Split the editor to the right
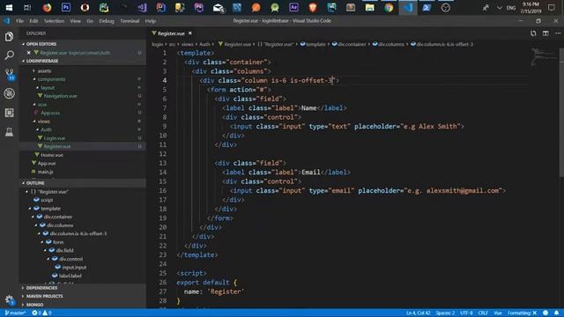Viewport: 564px width, 317px height. coord(545,33)
